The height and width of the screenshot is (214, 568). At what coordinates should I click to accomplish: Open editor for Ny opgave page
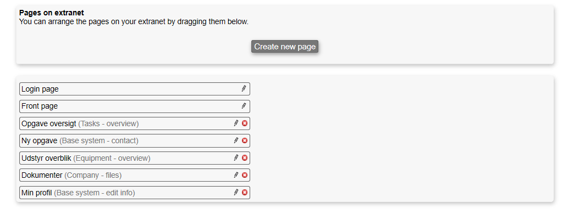pos(236,140)
